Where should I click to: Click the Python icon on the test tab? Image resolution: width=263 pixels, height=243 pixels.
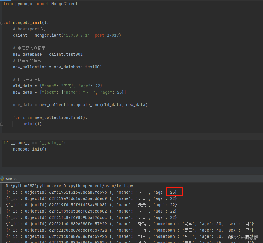point(2,179)
